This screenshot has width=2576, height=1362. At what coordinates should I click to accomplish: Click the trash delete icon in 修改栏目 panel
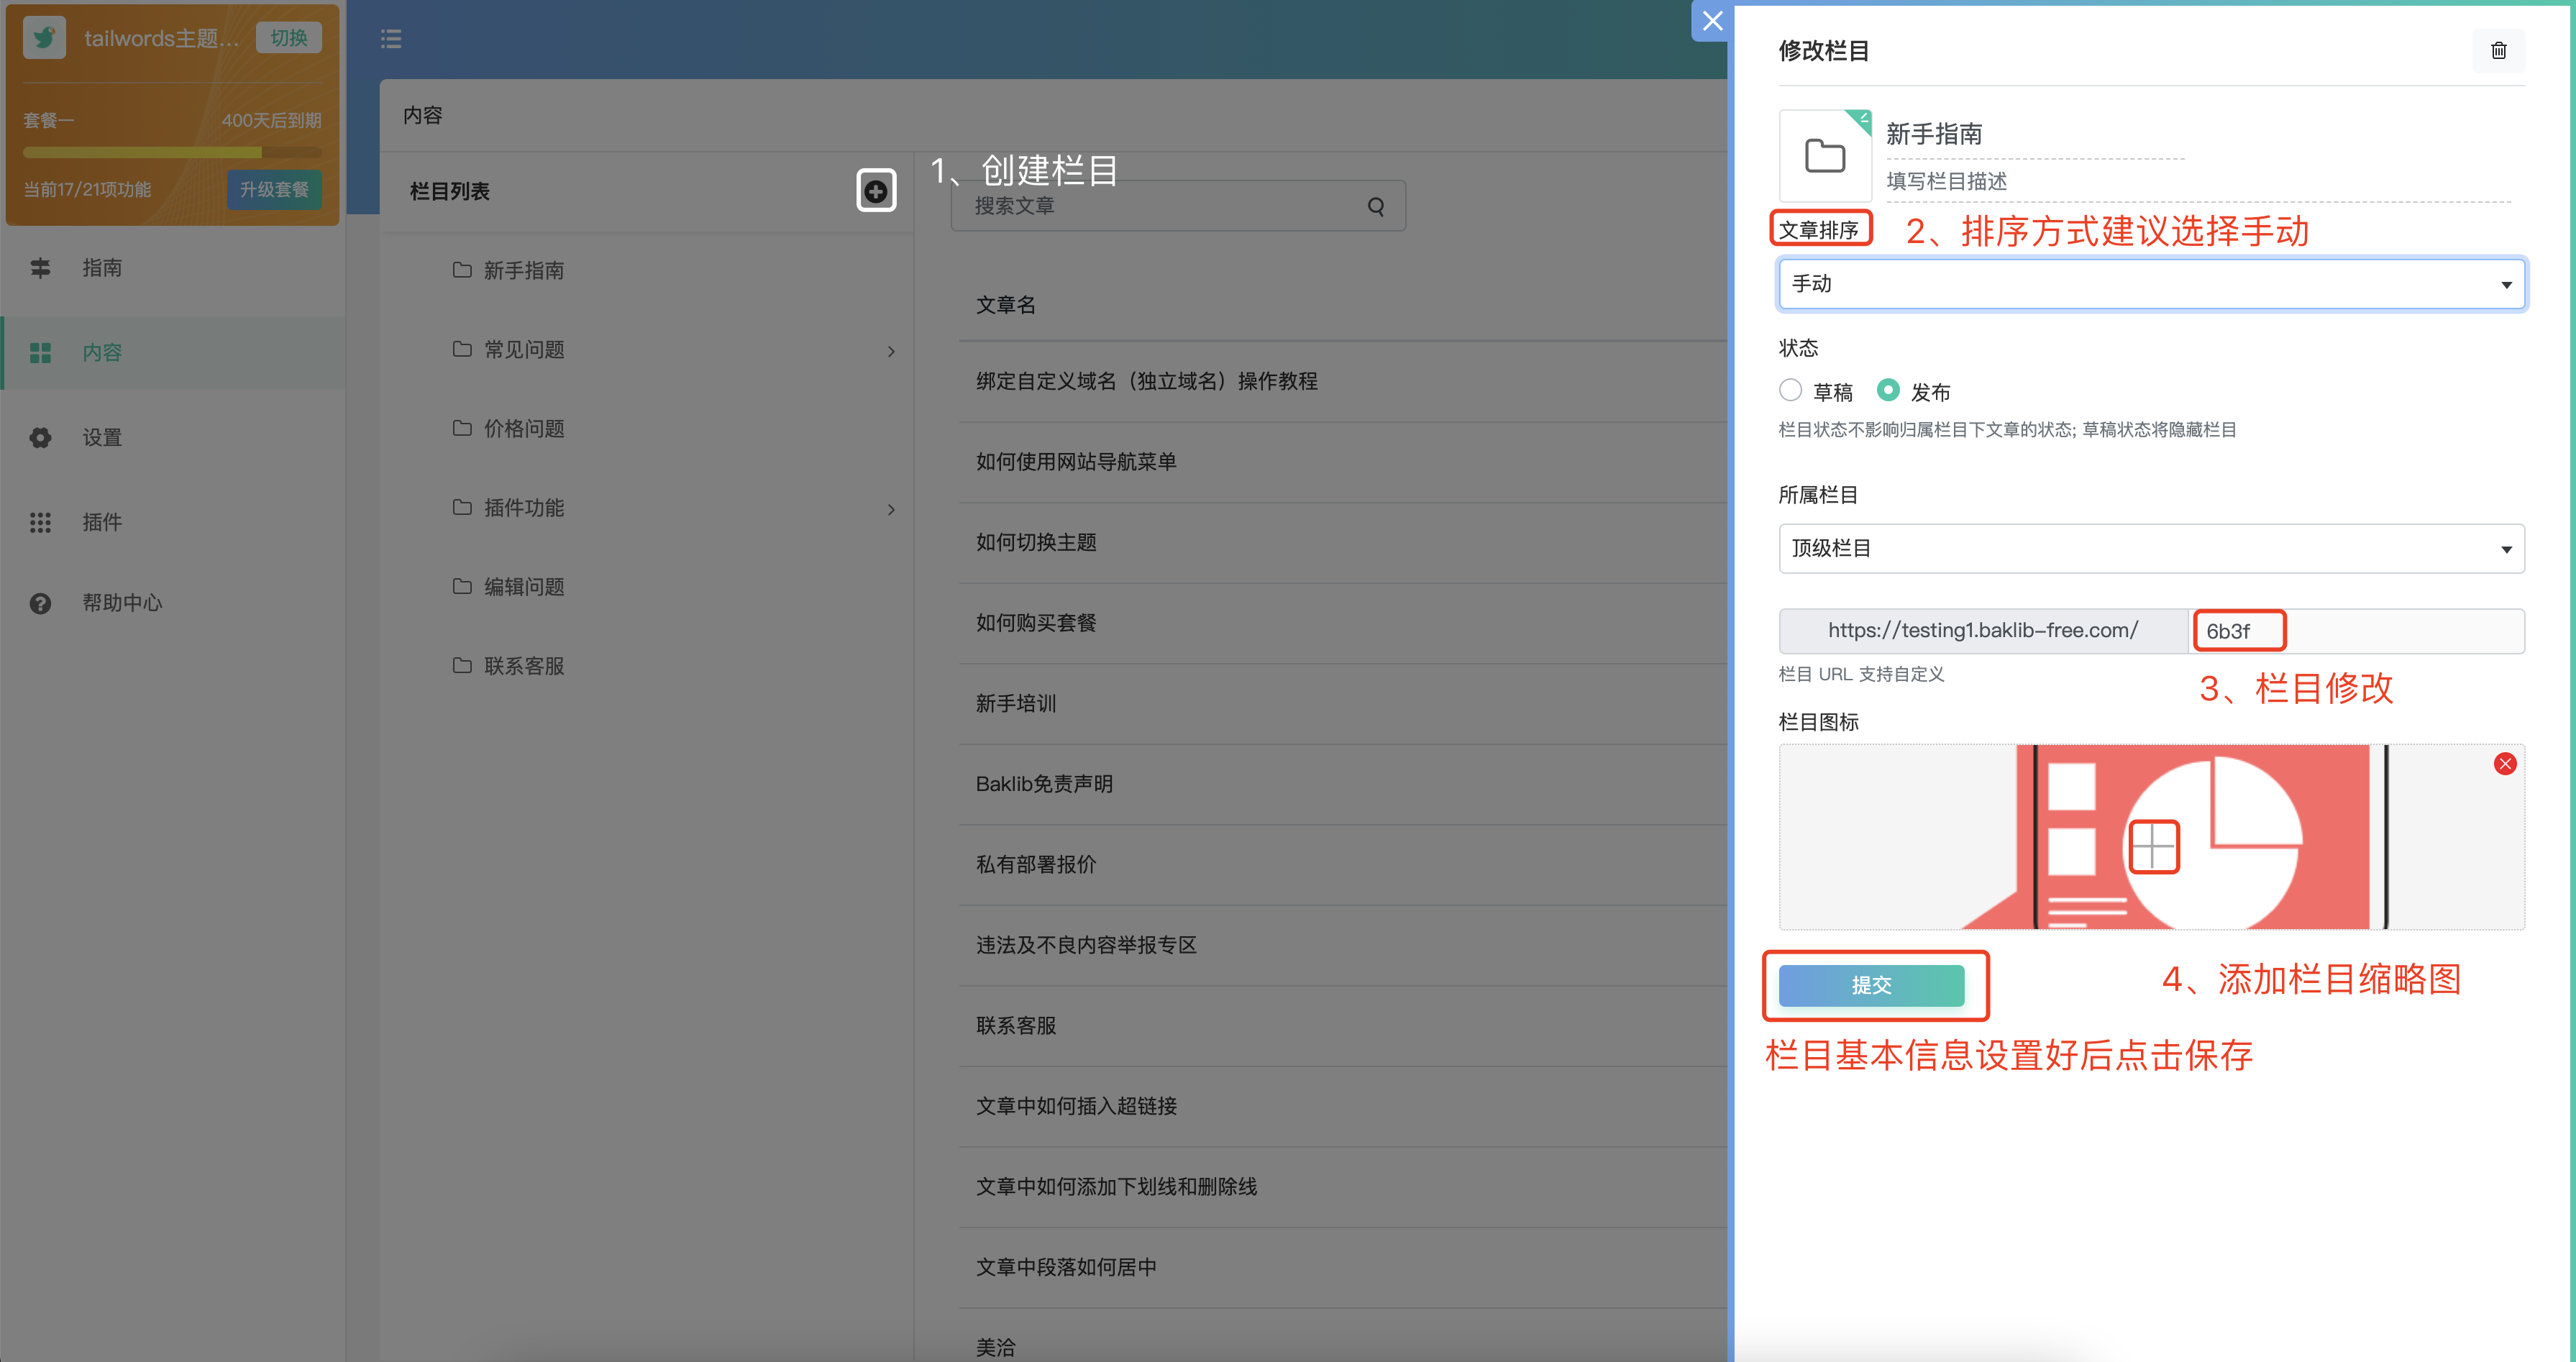2498,51
